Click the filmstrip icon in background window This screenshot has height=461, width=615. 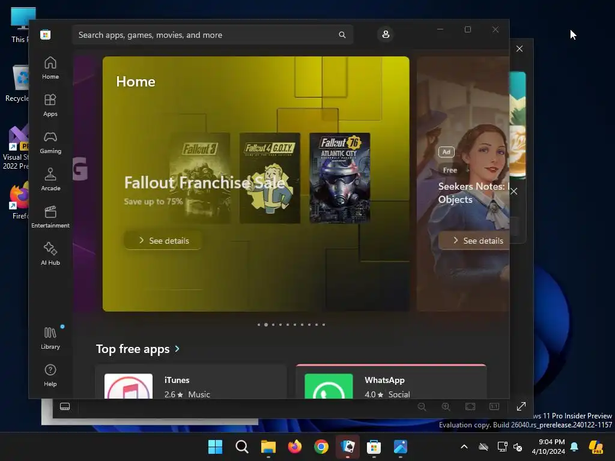click(65, 407)
